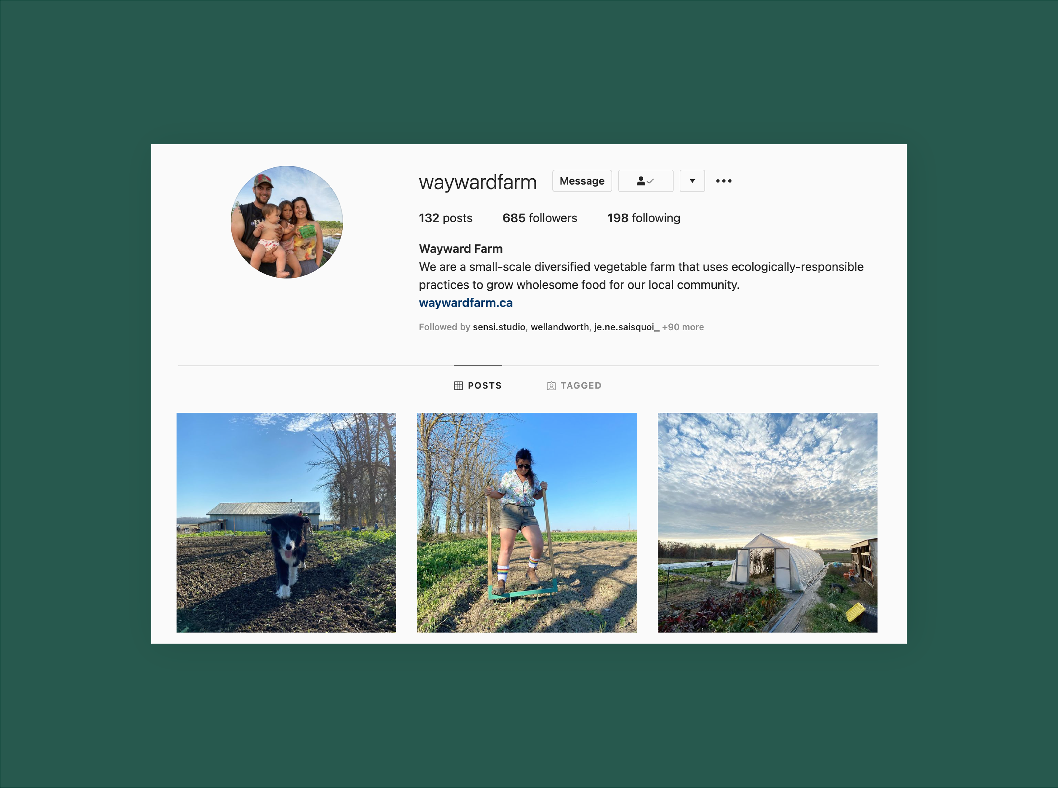The image size is (1058, 788).
Task: View the 198 following list
Action: pos(643,218)
